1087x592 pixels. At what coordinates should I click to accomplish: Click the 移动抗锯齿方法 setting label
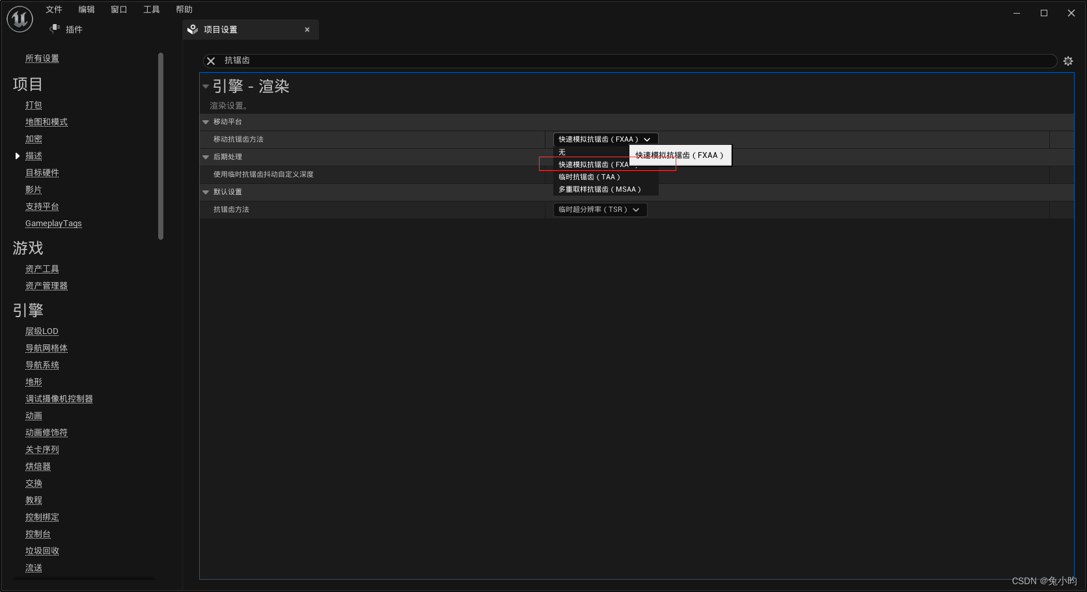238,139
